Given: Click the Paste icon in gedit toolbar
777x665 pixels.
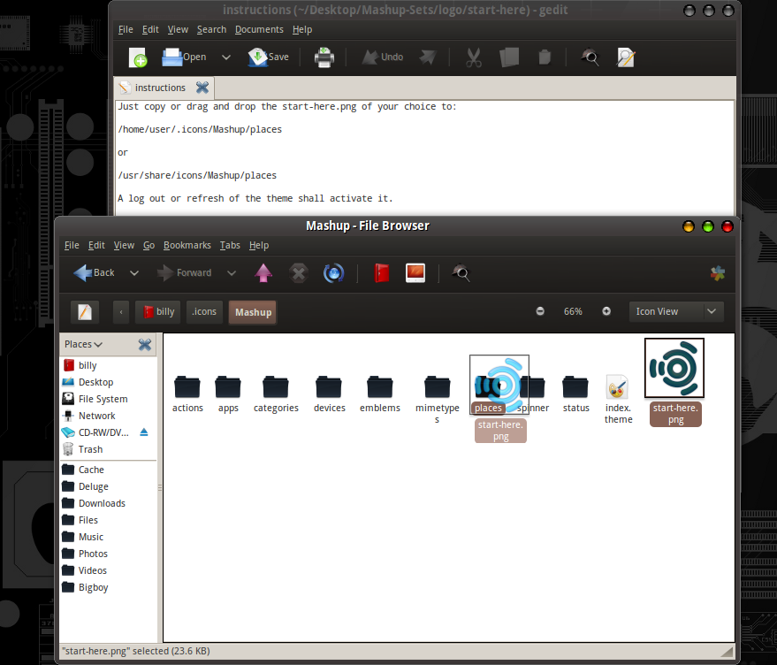Looking at the screenshot, I should click(545, 57).
